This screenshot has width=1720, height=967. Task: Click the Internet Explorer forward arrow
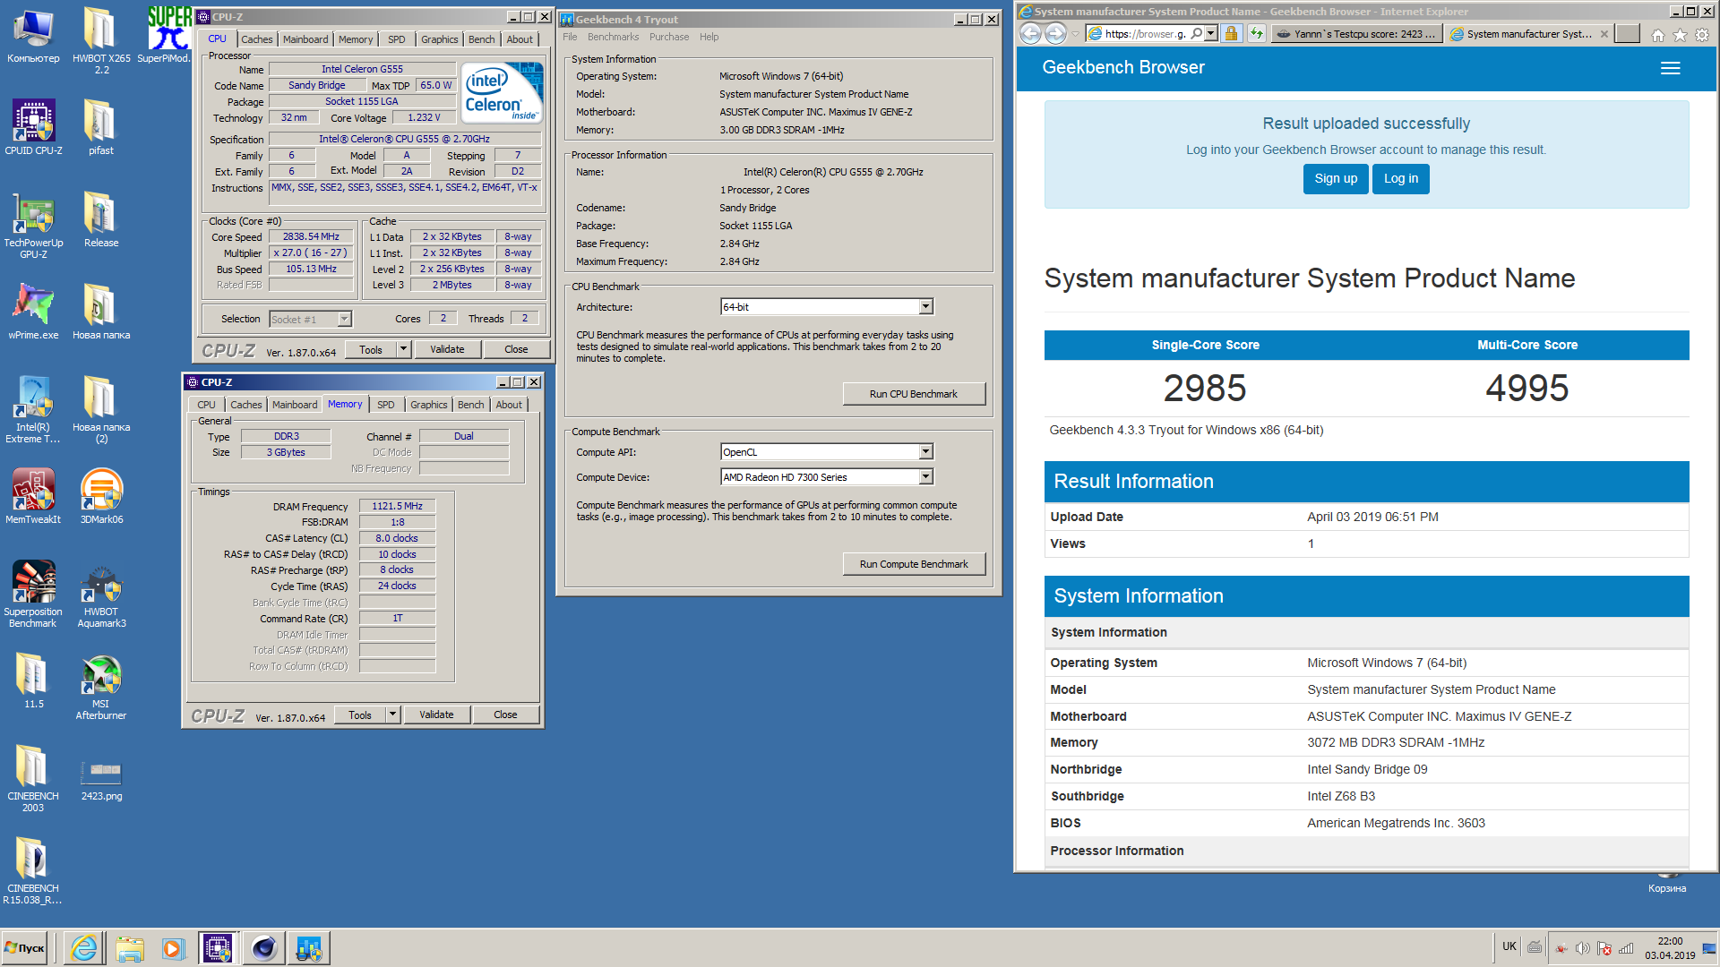tap(1056, 34)
